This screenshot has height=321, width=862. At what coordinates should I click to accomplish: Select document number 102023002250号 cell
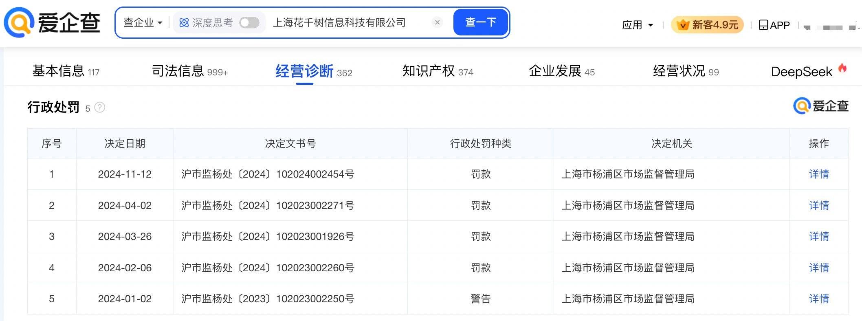click(290, 299)
